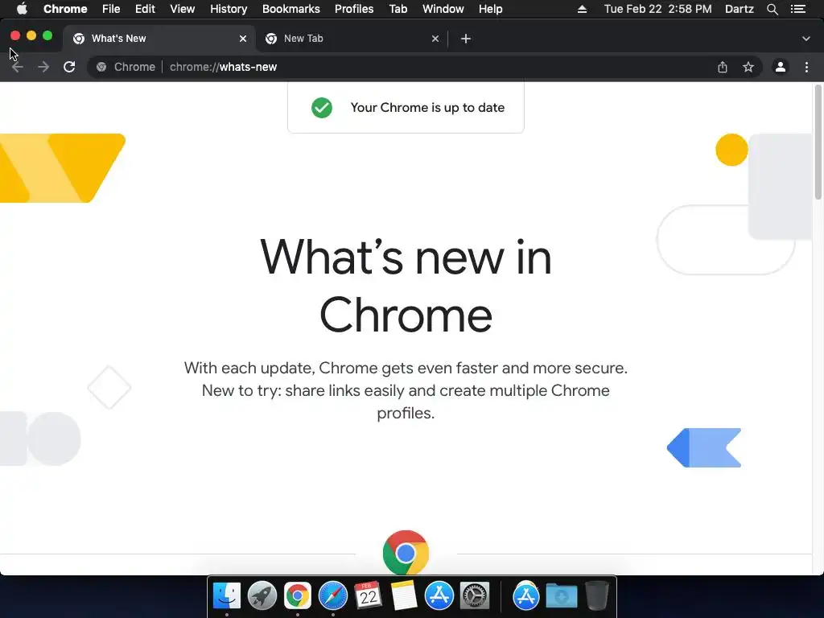Open Safari from the Dock
Screen dimensions: 824x618
332,595
